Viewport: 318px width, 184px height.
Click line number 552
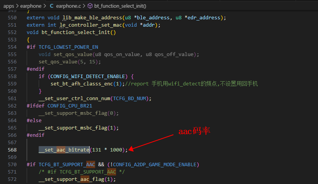point(12,32)
